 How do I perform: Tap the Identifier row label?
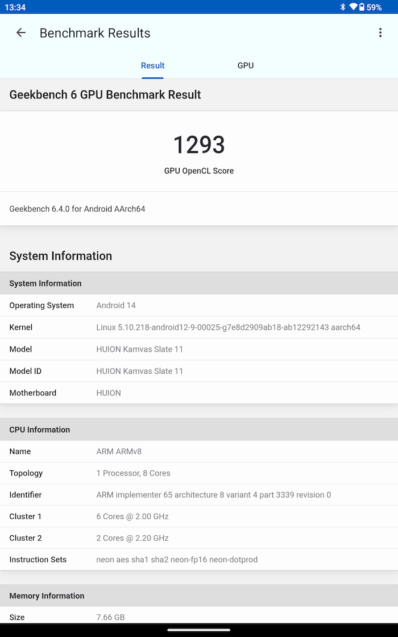(x=26, y=495)
